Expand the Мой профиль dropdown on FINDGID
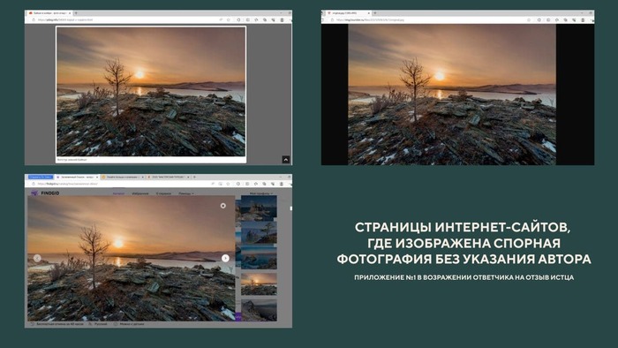 pyautogui.click(x=261, y=193)
